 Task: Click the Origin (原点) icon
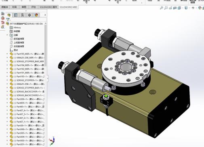point(11,50)
